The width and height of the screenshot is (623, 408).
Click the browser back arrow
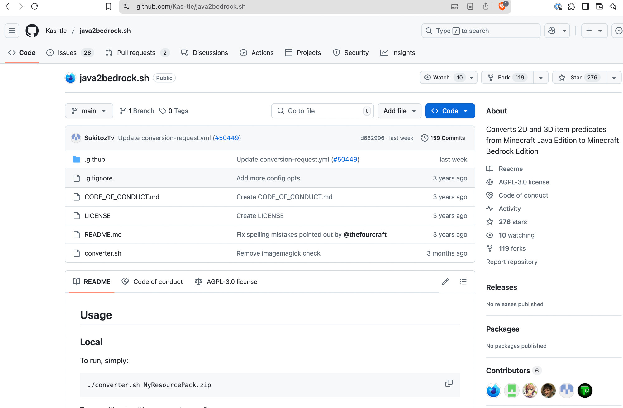click(x=8, y=6)
